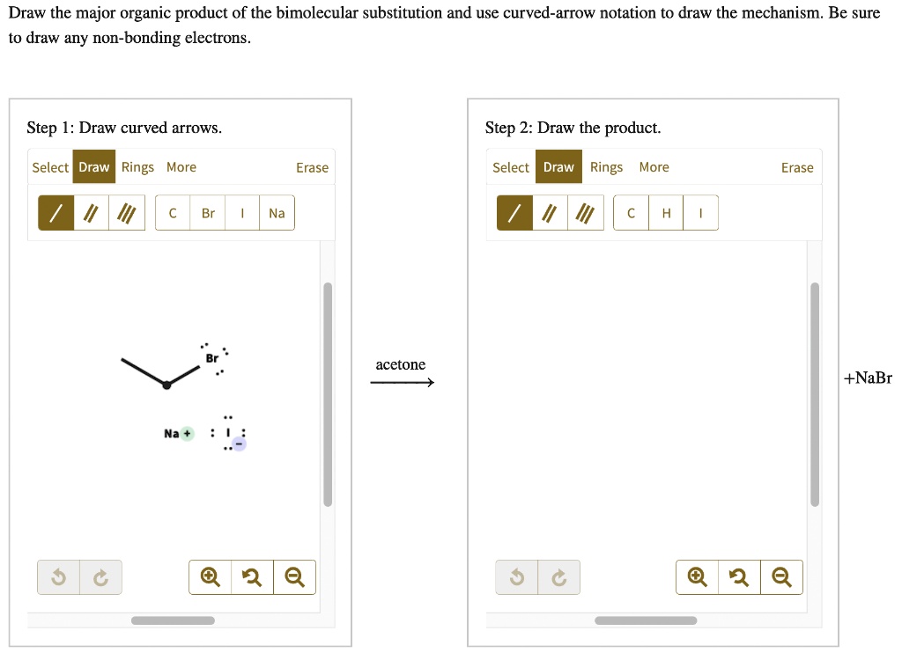Reset the zoom in the Step 1 canvas

[251, 576]
